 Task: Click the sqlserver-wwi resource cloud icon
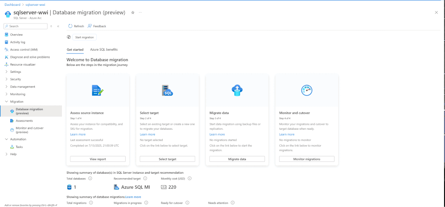click(x=8, y=14)
